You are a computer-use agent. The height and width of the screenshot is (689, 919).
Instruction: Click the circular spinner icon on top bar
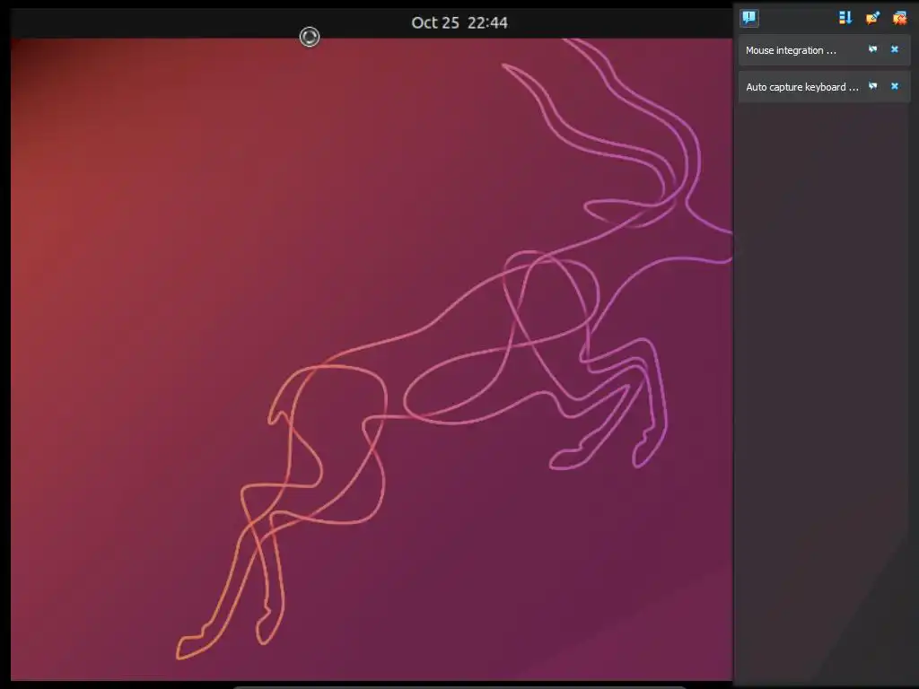point(310,37)
